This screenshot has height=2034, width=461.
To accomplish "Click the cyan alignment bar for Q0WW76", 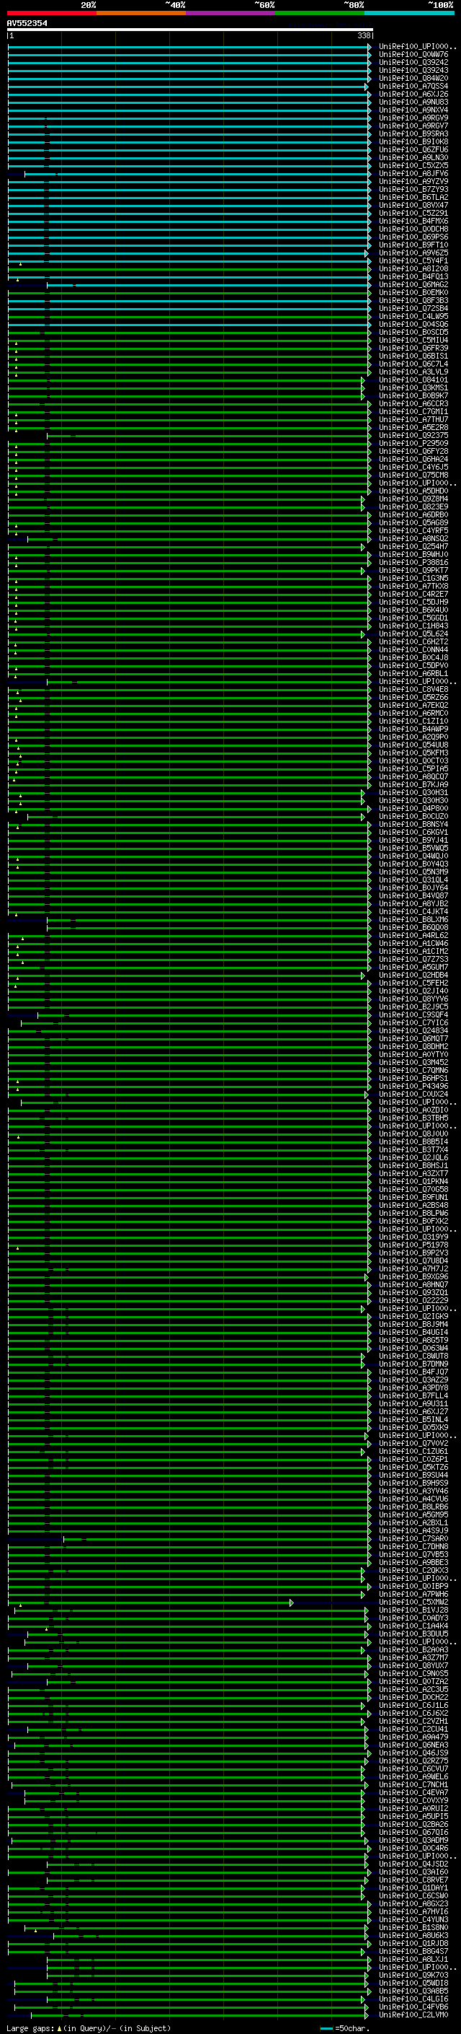I will (x=189, y=55).
